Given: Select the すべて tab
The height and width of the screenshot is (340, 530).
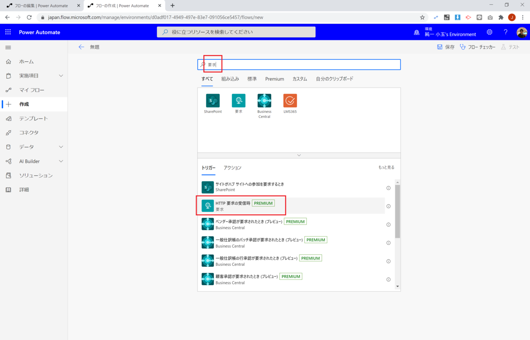Looking at the screenshot, I should coord(207,79).
